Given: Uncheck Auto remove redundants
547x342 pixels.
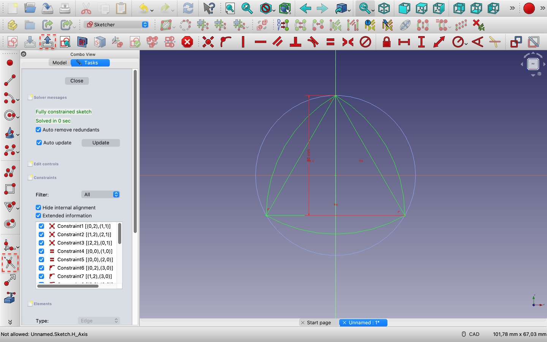Looking at the screenshot, I should tap(38, 130).
